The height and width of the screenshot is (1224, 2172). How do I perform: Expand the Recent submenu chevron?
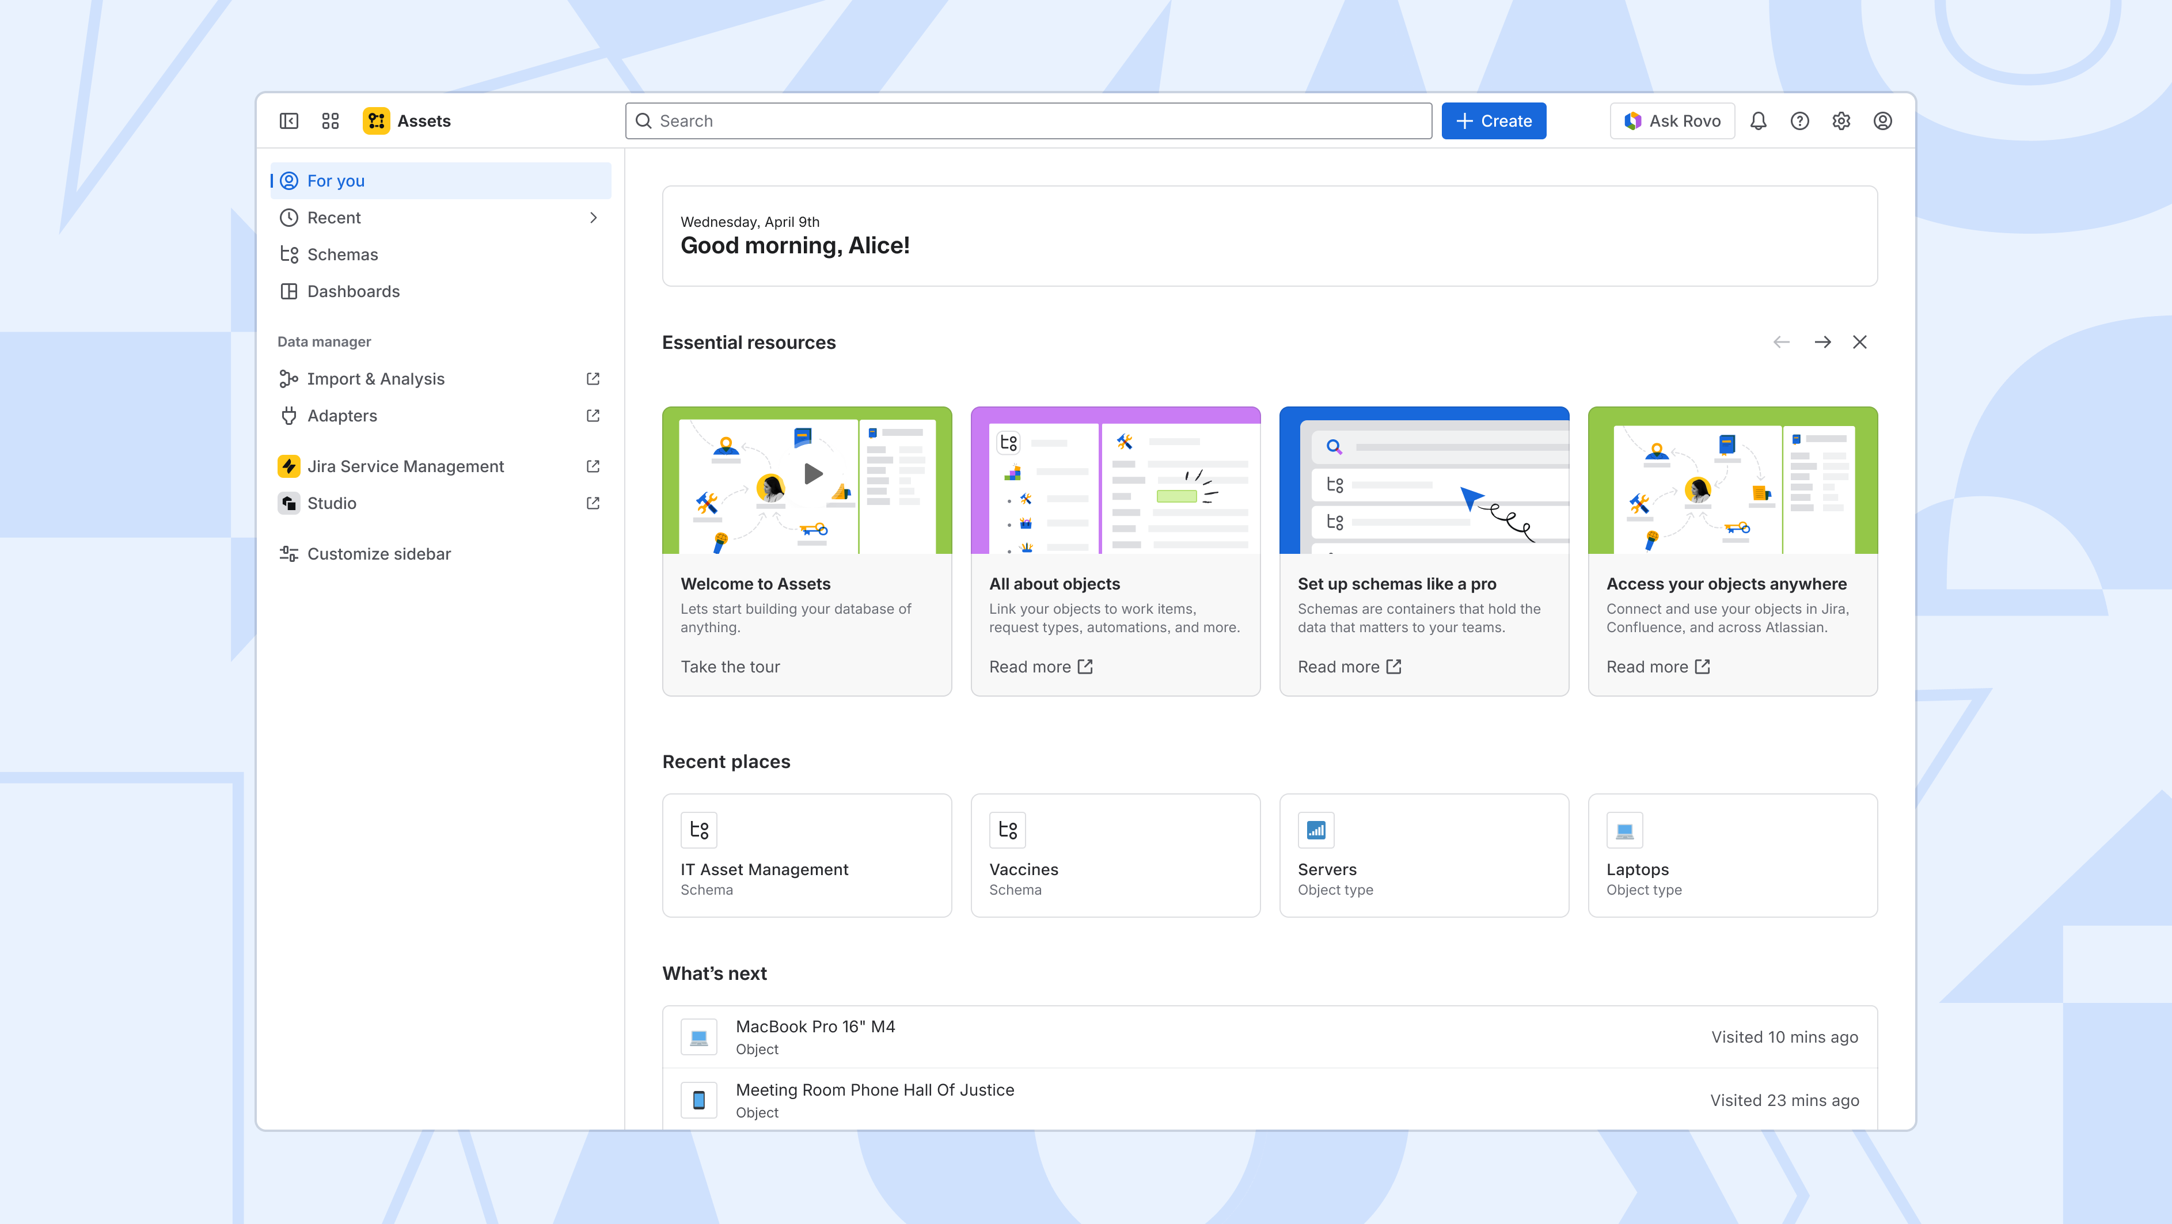coord(594,218)
